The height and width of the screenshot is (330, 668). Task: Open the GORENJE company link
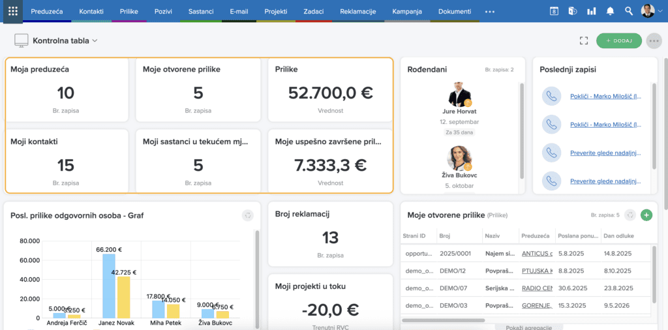point(538,305)
